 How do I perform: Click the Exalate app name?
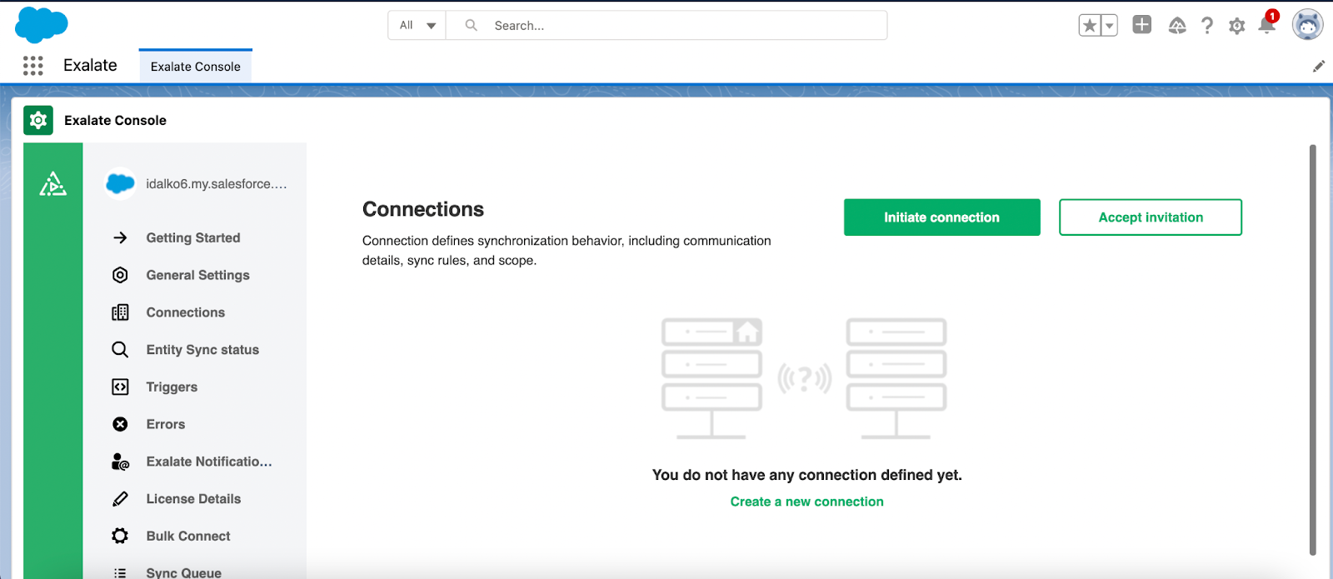point(90,66)
